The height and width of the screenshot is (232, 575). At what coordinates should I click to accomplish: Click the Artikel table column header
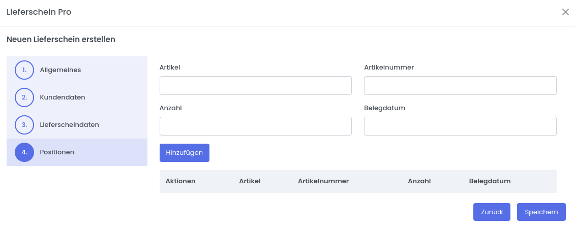[250, 181]
